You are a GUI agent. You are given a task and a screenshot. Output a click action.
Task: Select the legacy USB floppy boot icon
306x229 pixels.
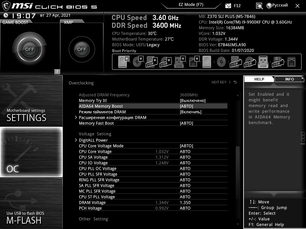278,62
